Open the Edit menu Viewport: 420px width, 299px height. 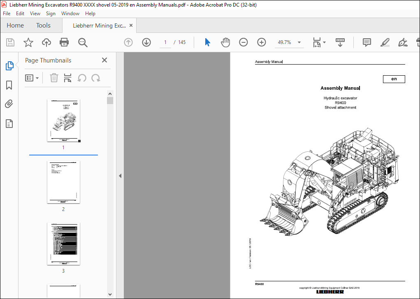(20, 14)
